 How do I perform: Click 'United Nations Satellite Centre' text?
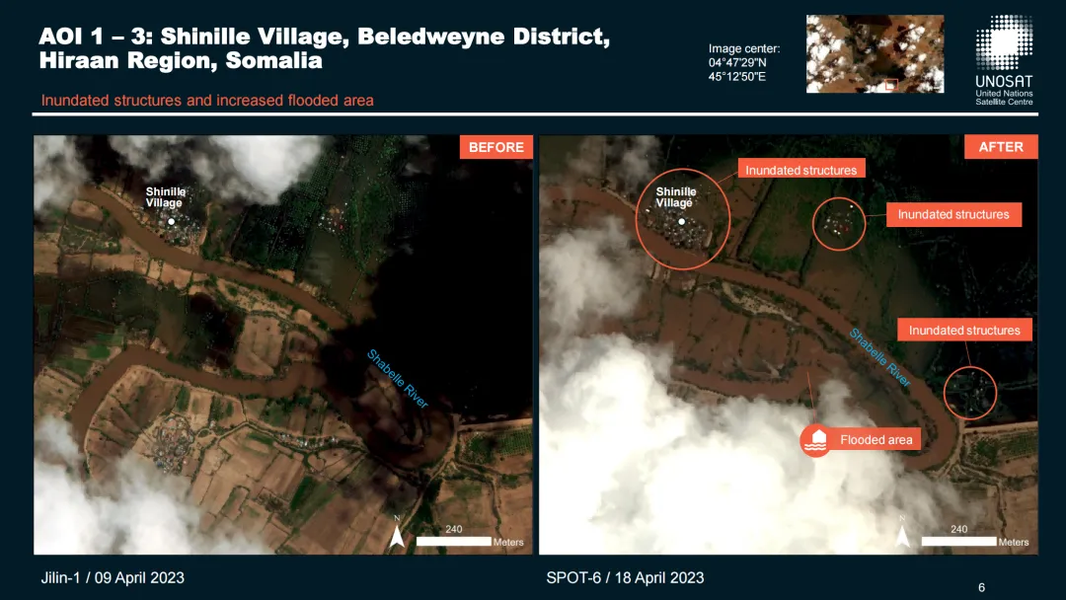click(1004, 98)
